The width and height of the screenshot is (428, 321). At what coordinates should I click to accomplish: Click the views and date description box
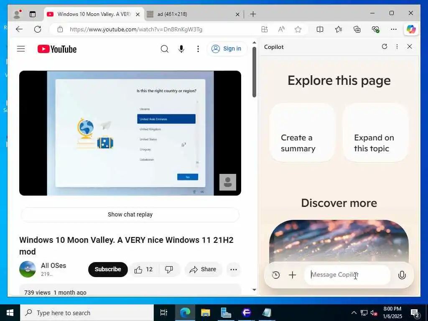pos(130,290)
